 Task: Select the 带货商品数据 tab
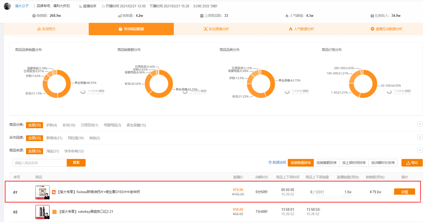(x=131, y=29)
